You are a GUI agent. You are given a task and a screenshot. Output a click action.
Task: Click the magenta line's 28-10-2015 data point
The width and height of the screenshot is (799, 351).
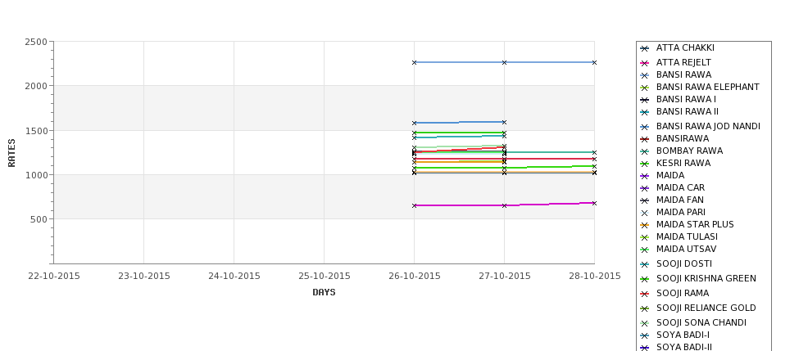594,203
